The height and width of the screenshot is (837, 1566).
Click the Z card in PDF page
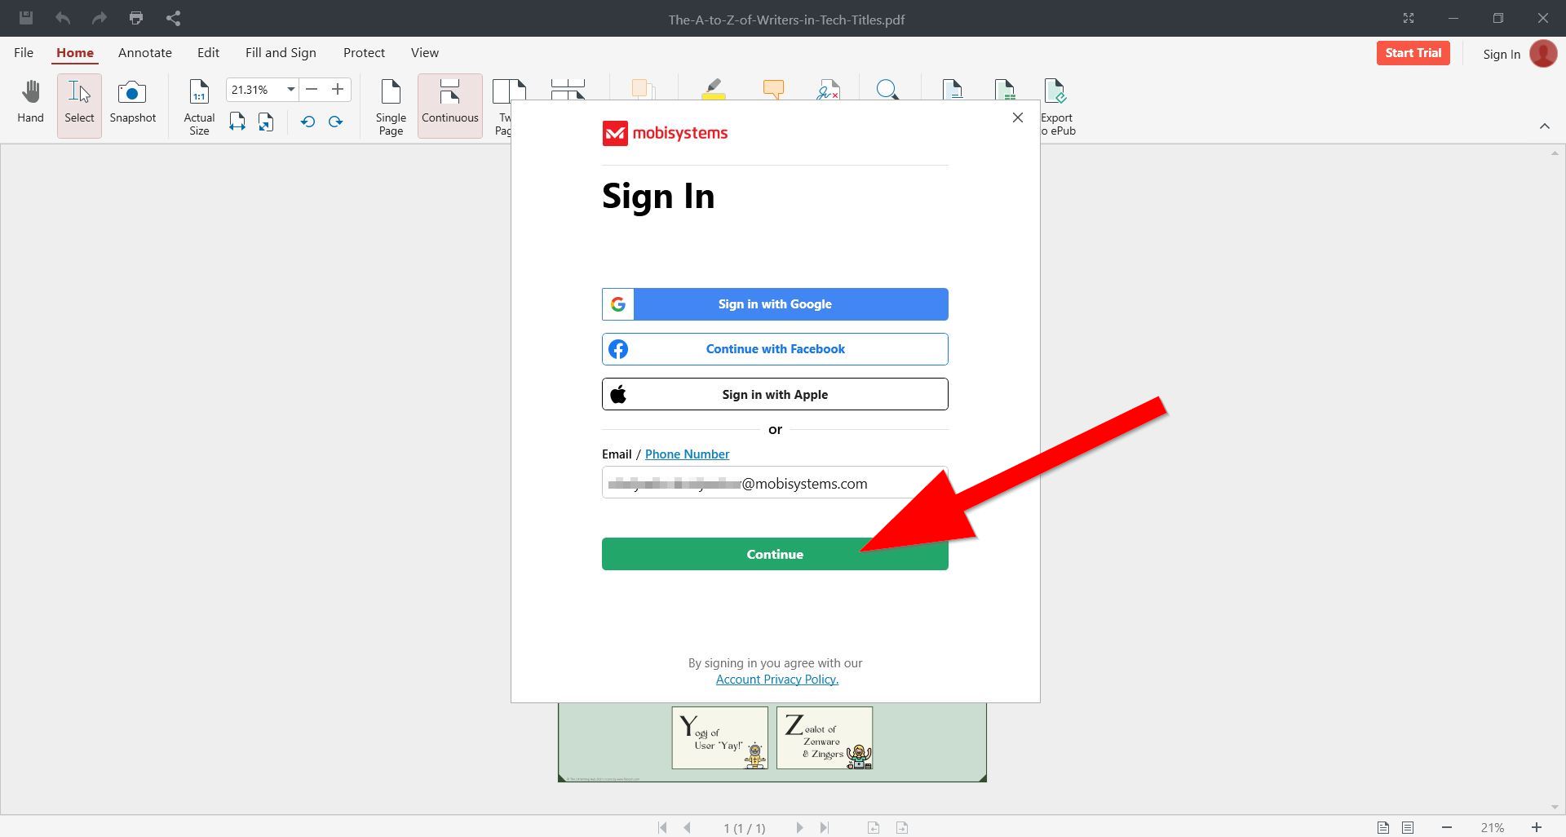tap(825, 737)
